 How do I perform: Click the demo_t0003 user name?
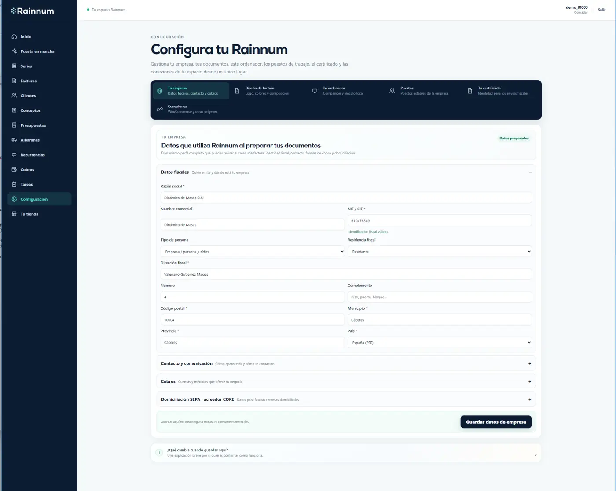click(576, 7)
